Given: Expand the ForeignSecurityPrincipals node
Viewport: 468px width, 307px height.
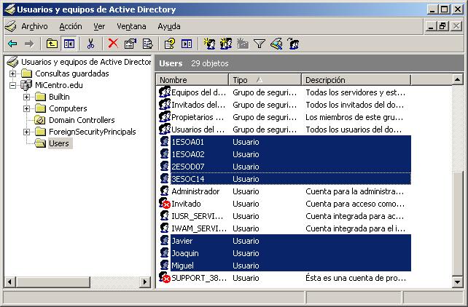Looking at the screenshot, I should point(26,132).
